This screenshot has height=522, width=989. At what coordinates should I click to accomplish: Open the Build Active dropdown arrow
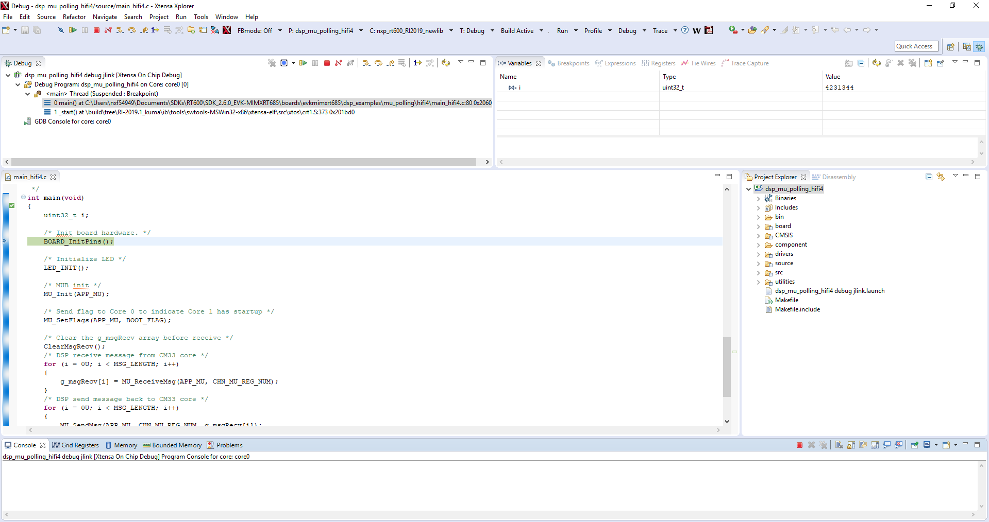(x=541, y=30)
